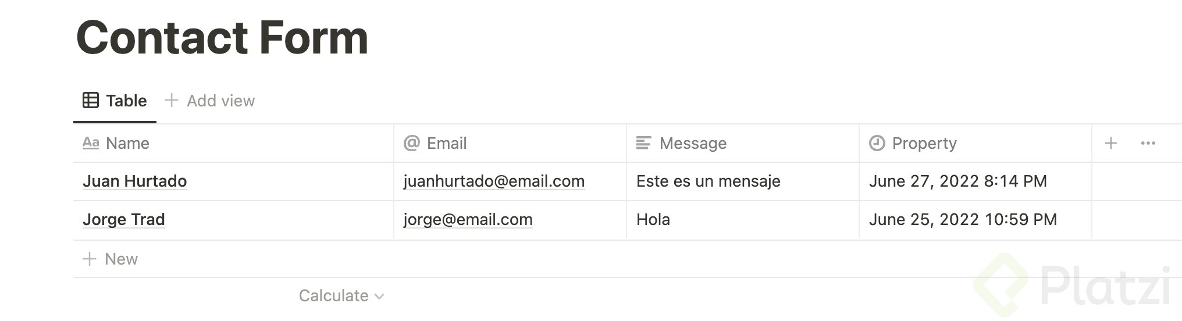This screenshot has height=321, width=1182.
Task: Switch to the Table view tab
Action: [x=126, y=101]
